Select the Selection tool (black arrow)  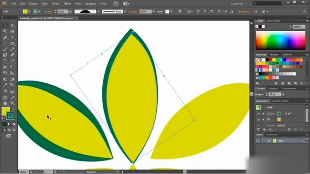(5, 25)
